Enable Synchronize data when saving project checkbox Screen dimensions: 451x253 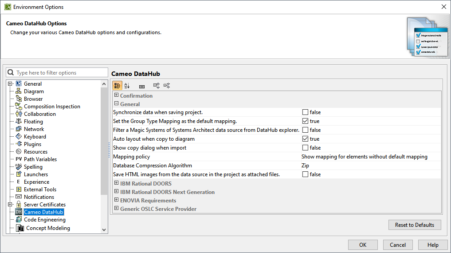click(x=305, y=112)
